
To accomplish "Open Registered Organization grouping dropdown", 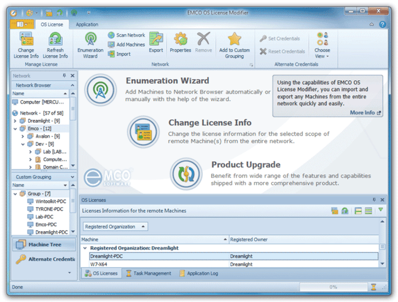I will (116, 226).
